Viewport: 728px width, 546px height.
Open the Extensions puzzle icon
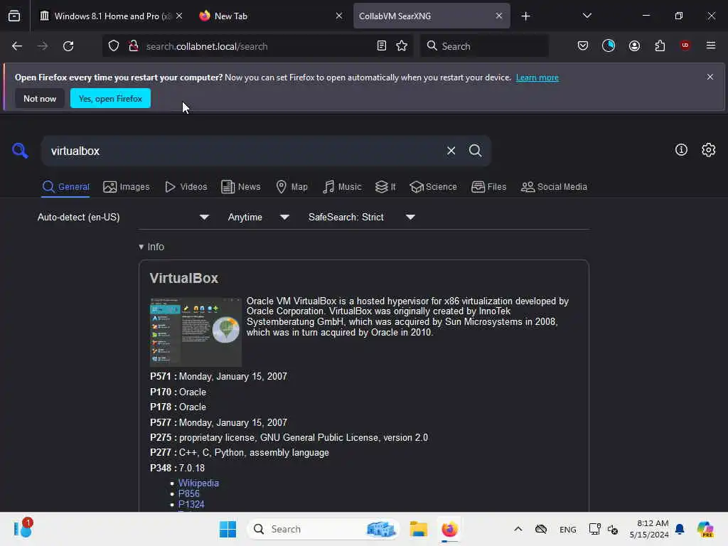[660, 45]
